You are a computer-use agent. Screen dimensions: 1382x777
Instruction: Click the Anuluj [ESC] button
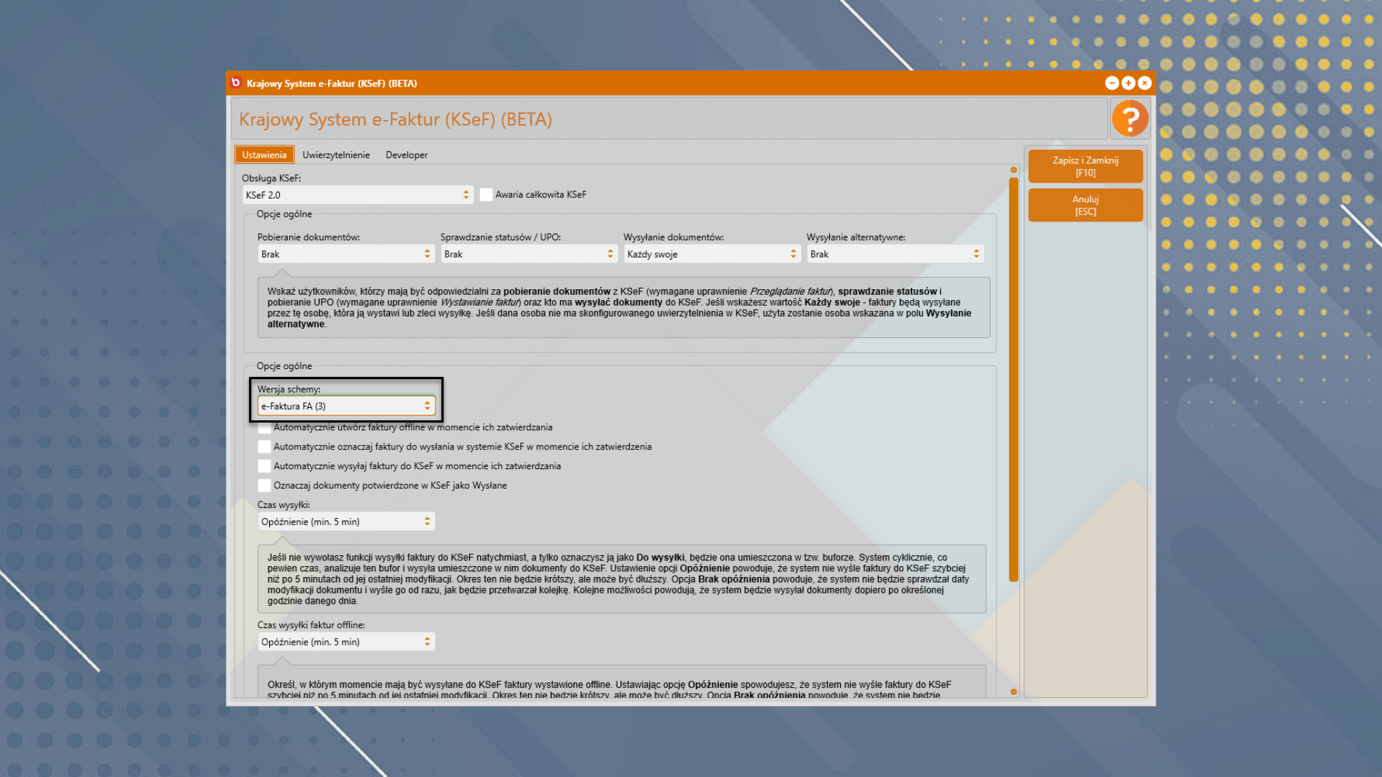pyautogui.click(x=1085, y=205)
